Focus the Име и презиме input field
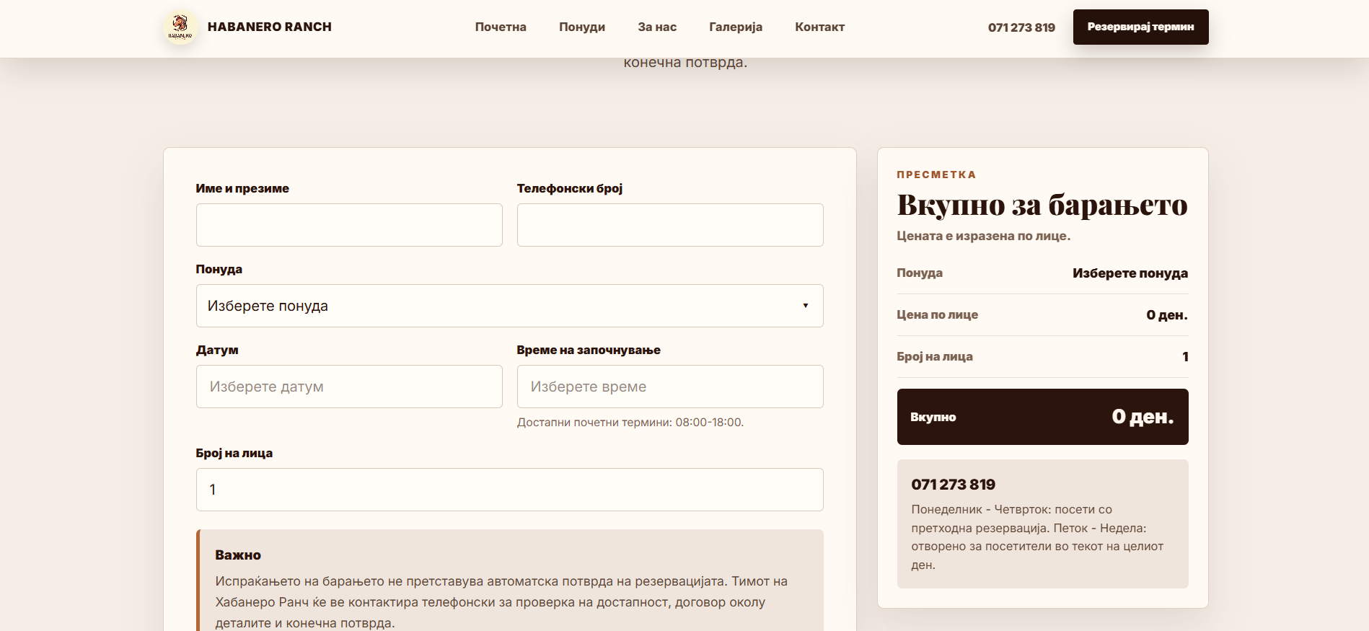This screenshot has width=1369, height=631. point(349,225)
